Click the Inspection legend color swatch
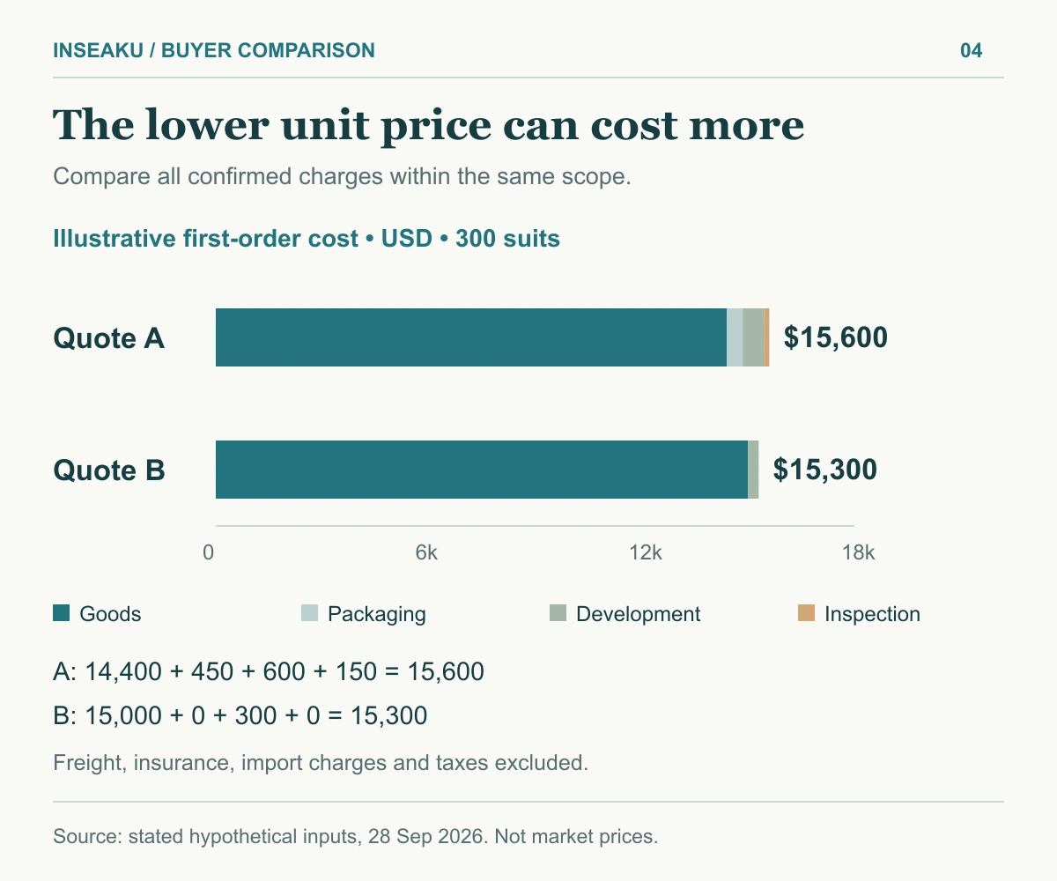This screenshot has width=1057, height=881. pyautogui.click(x=807, y=613)
